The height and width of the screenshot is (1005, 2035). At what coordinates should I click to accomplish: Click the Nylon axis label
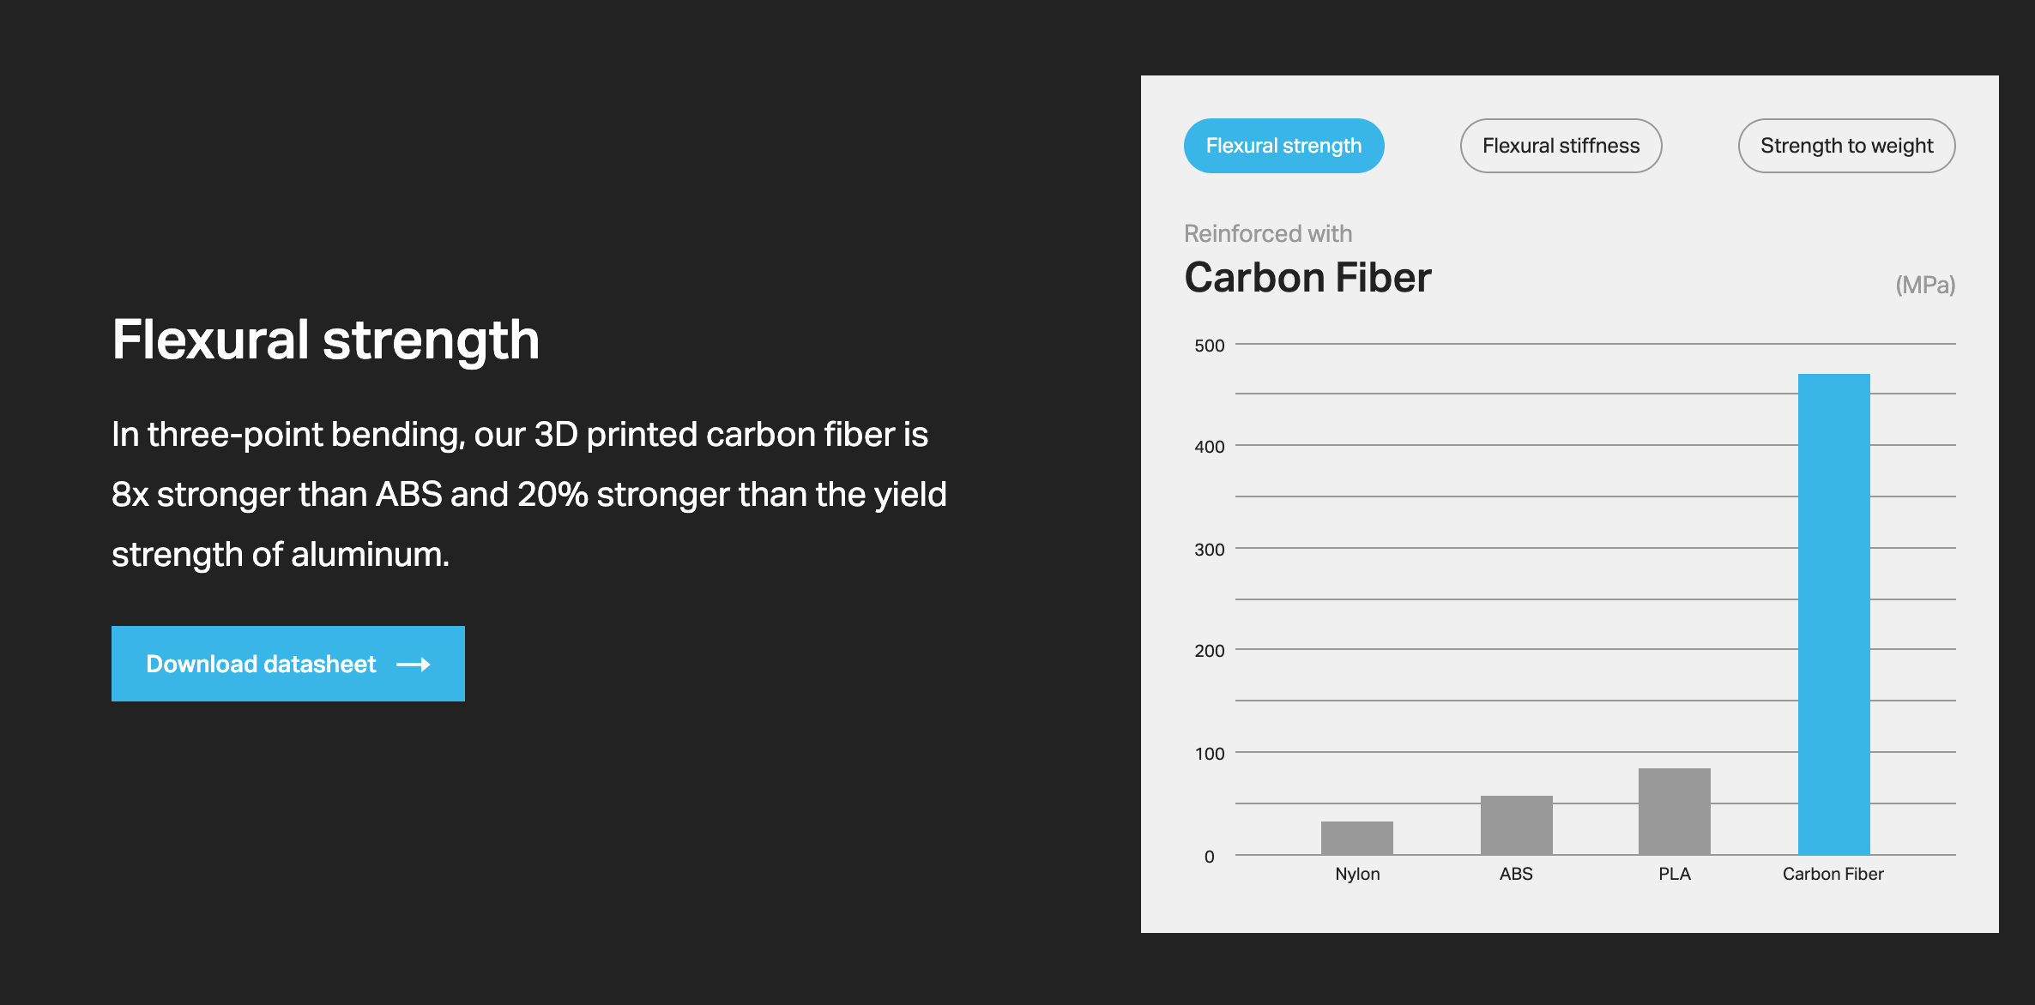pyautogui.click(x=1357, y=874)
